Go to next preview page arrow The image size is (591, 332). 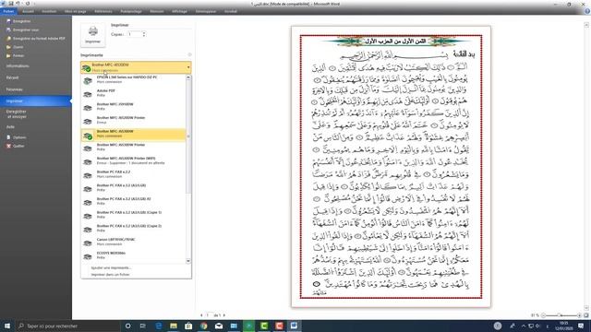click(224, 315)
